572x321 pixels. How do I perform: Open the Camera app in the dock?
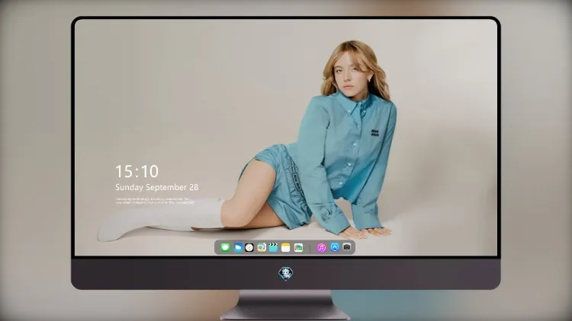coord(347,246)
